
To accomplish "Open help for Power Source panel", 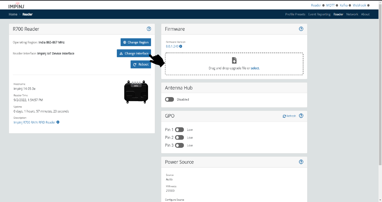I will coord(301,162).
